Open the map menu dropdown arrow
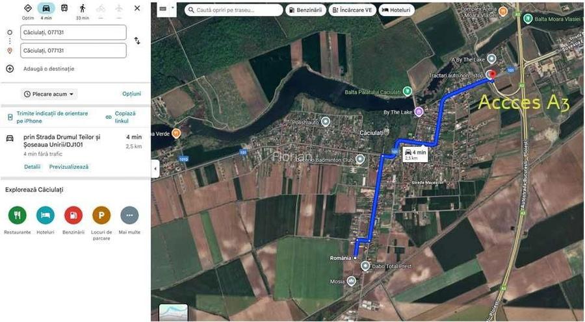585x322 pixels. click(172, 8)
